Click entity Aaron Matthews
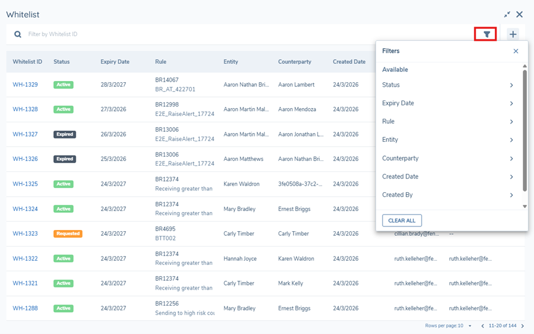The height and width of the screenshot is (334, 534). 244,159
